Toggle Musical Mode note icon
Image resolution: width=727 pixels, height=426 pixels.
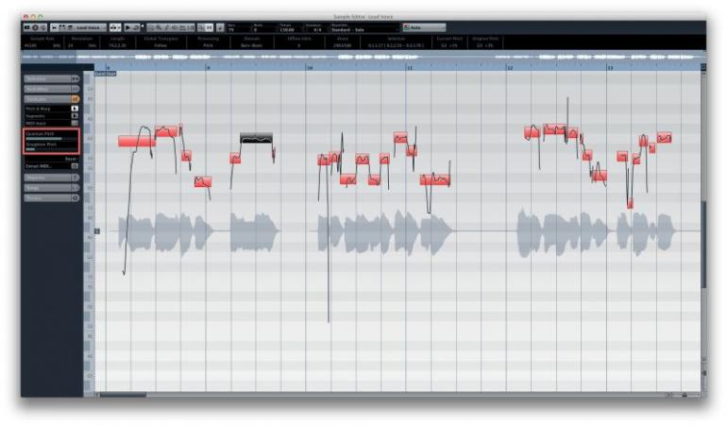pos(220,27)
